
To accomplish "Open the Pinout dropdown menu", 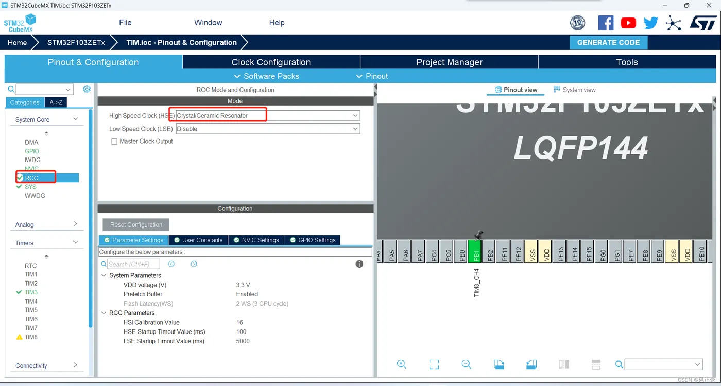I will pos(372,76).
